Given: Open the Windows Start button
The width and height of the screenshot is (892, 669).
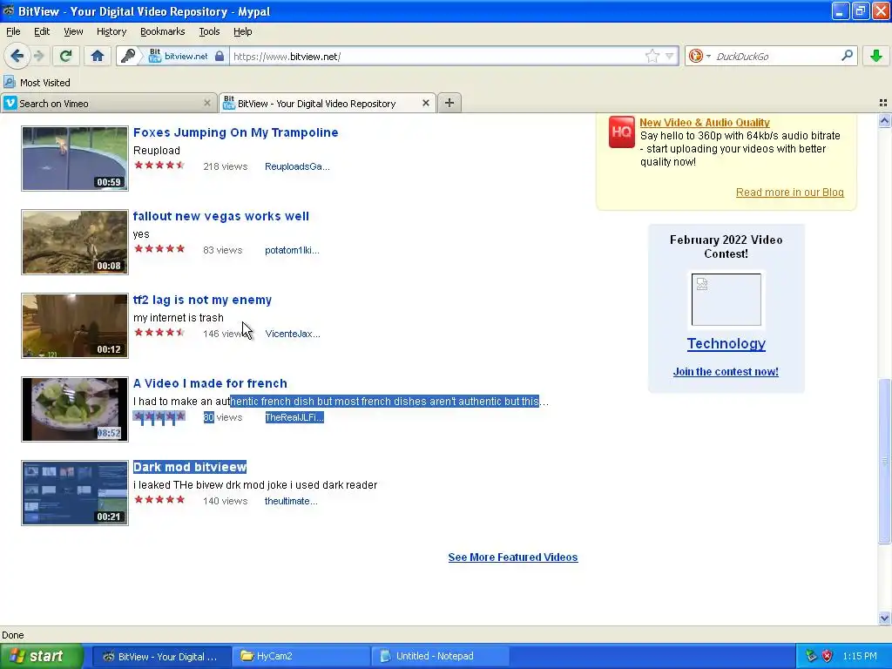Looking at the screenshot, I should coord(41,657).
